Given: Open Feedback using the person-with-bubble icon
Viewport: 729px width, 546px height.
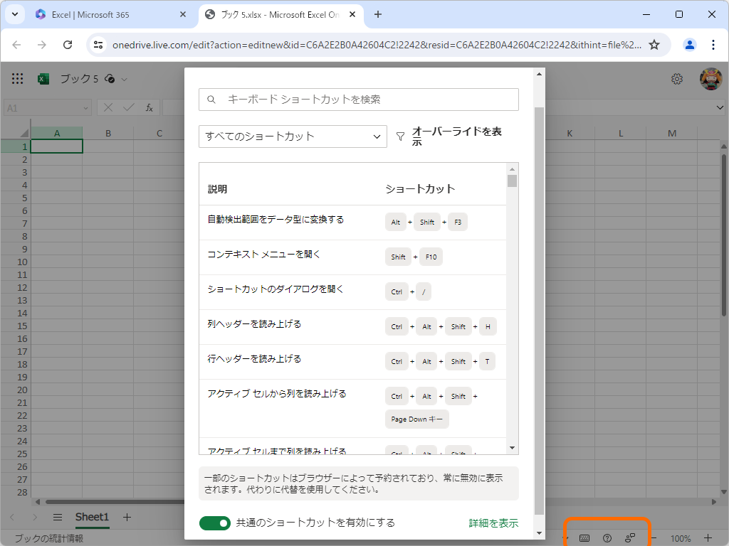Looking at the screenshot, I should tap(631, 538).
